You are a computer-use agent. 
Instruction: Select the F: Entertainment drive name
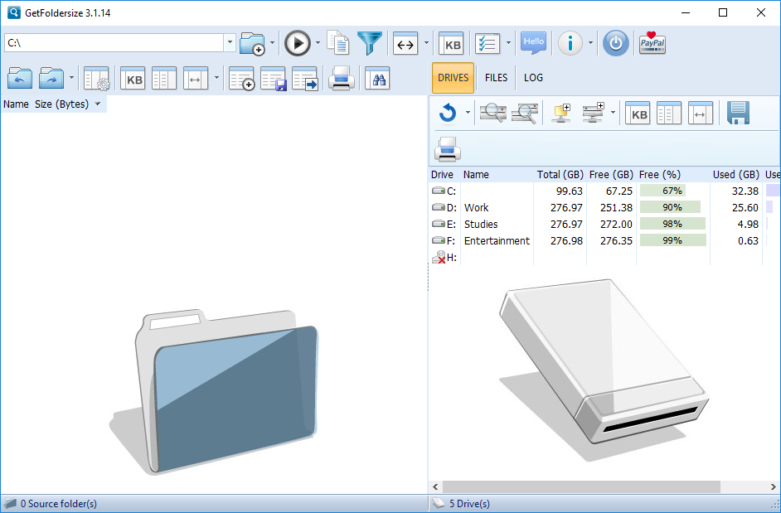click(x=497, y=241)
